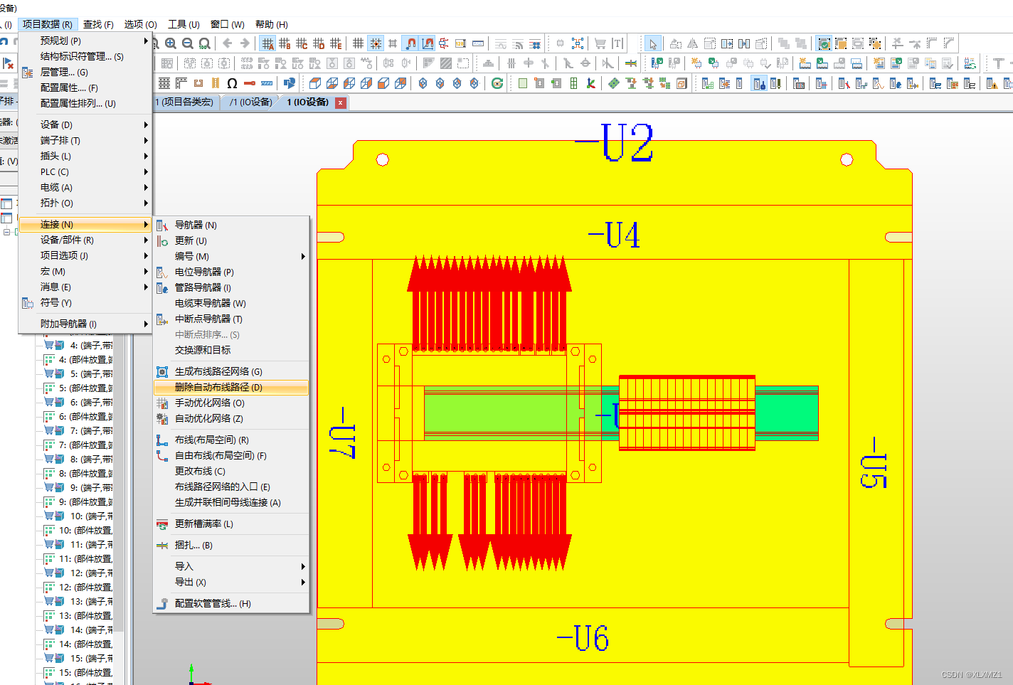Expand the 插头 (L) submenu

[x=85, y=156]
